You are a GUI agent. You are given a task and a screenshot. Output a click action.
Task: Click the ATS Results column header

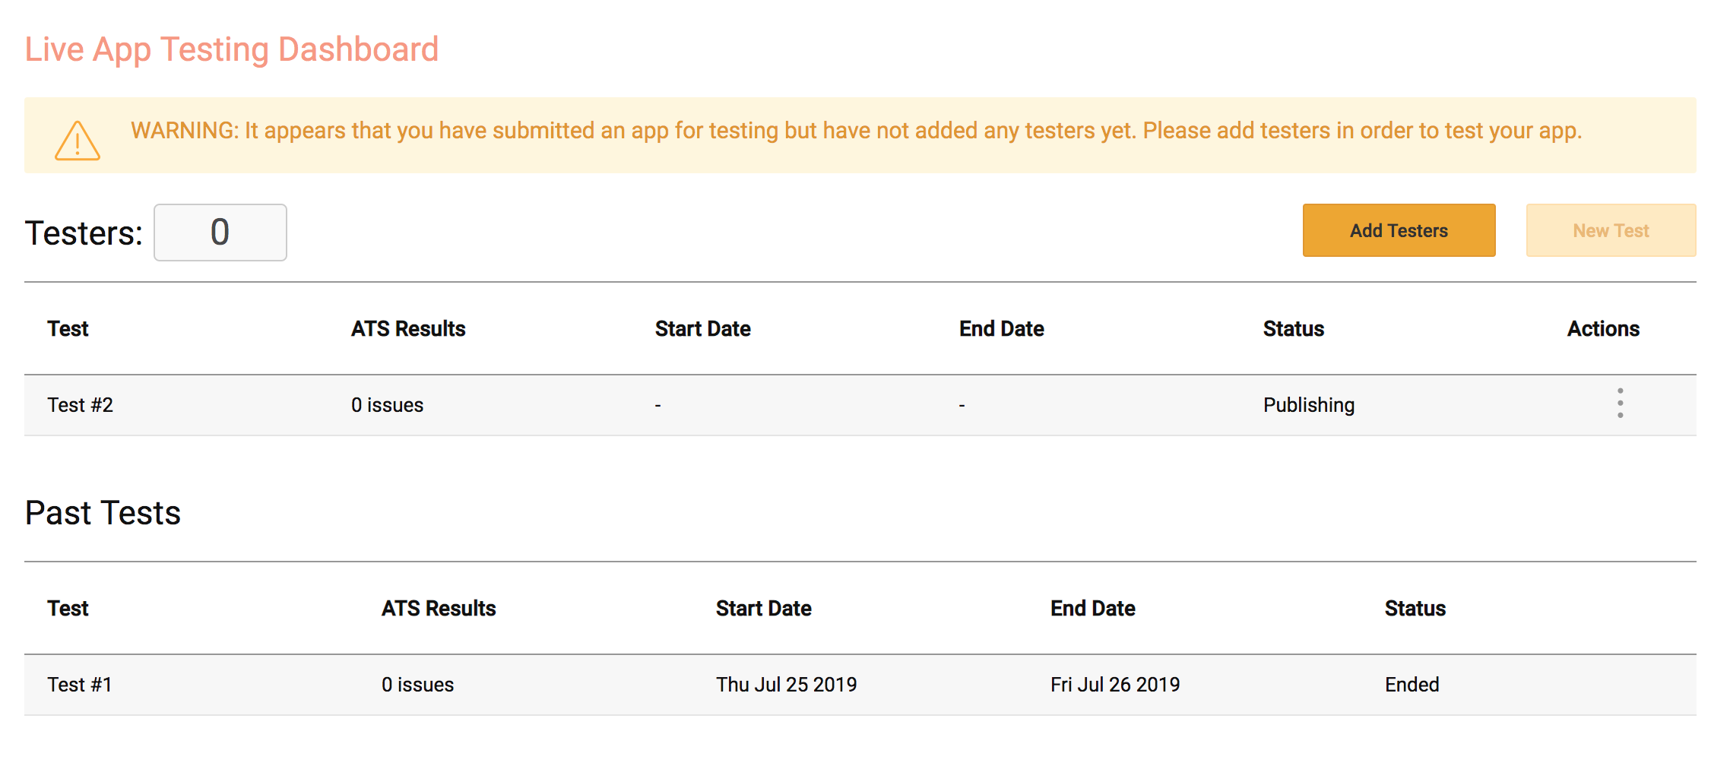[x=408, y=328]
